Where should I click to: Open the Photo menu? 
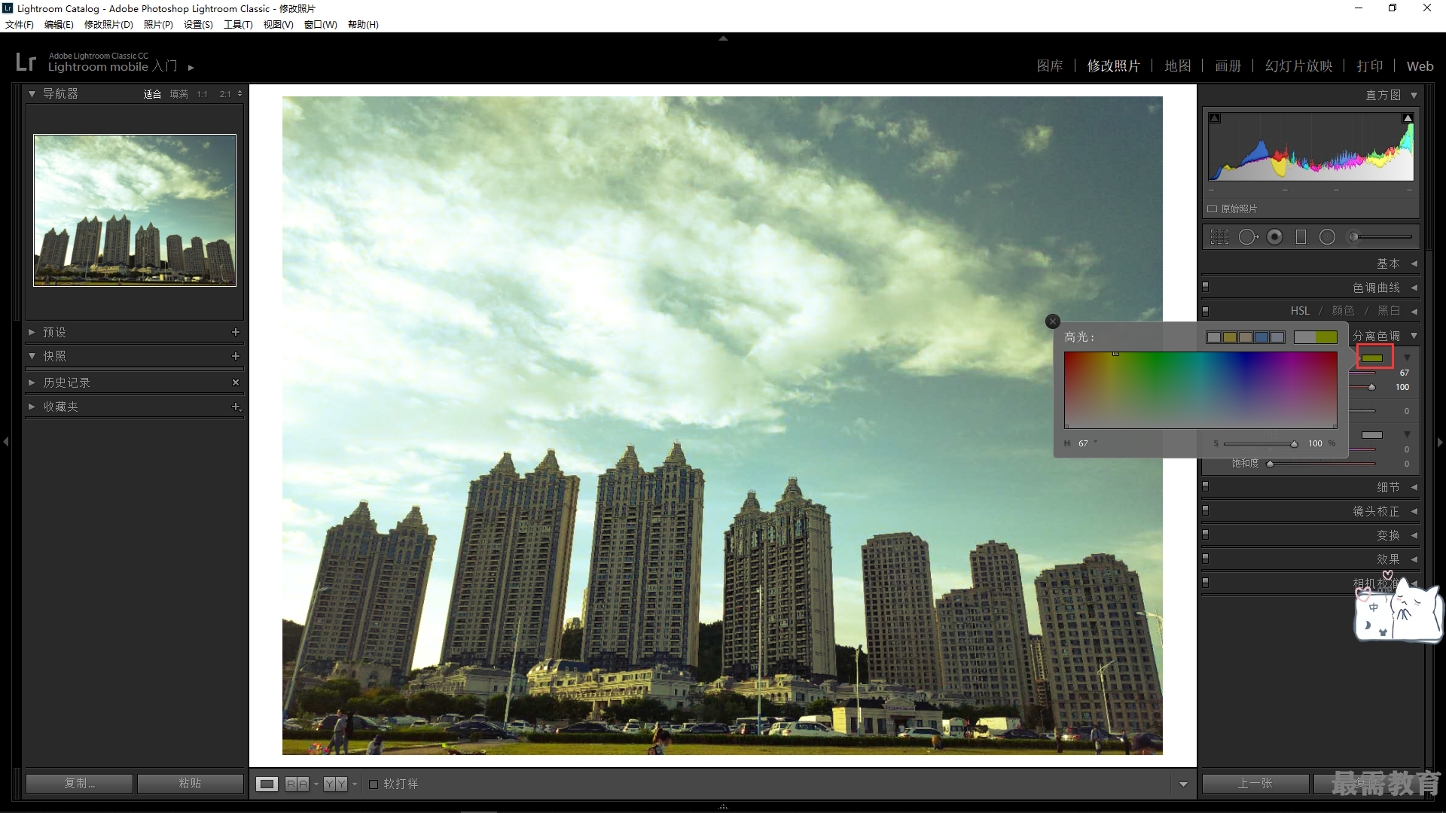tap(158, 25)
